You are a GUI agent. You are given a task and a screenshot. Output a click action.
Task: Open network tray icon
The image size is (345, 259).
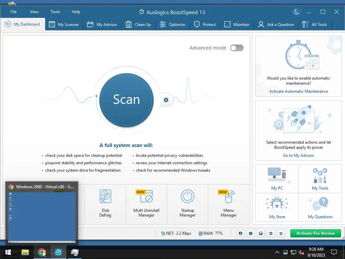coord(293,252)
